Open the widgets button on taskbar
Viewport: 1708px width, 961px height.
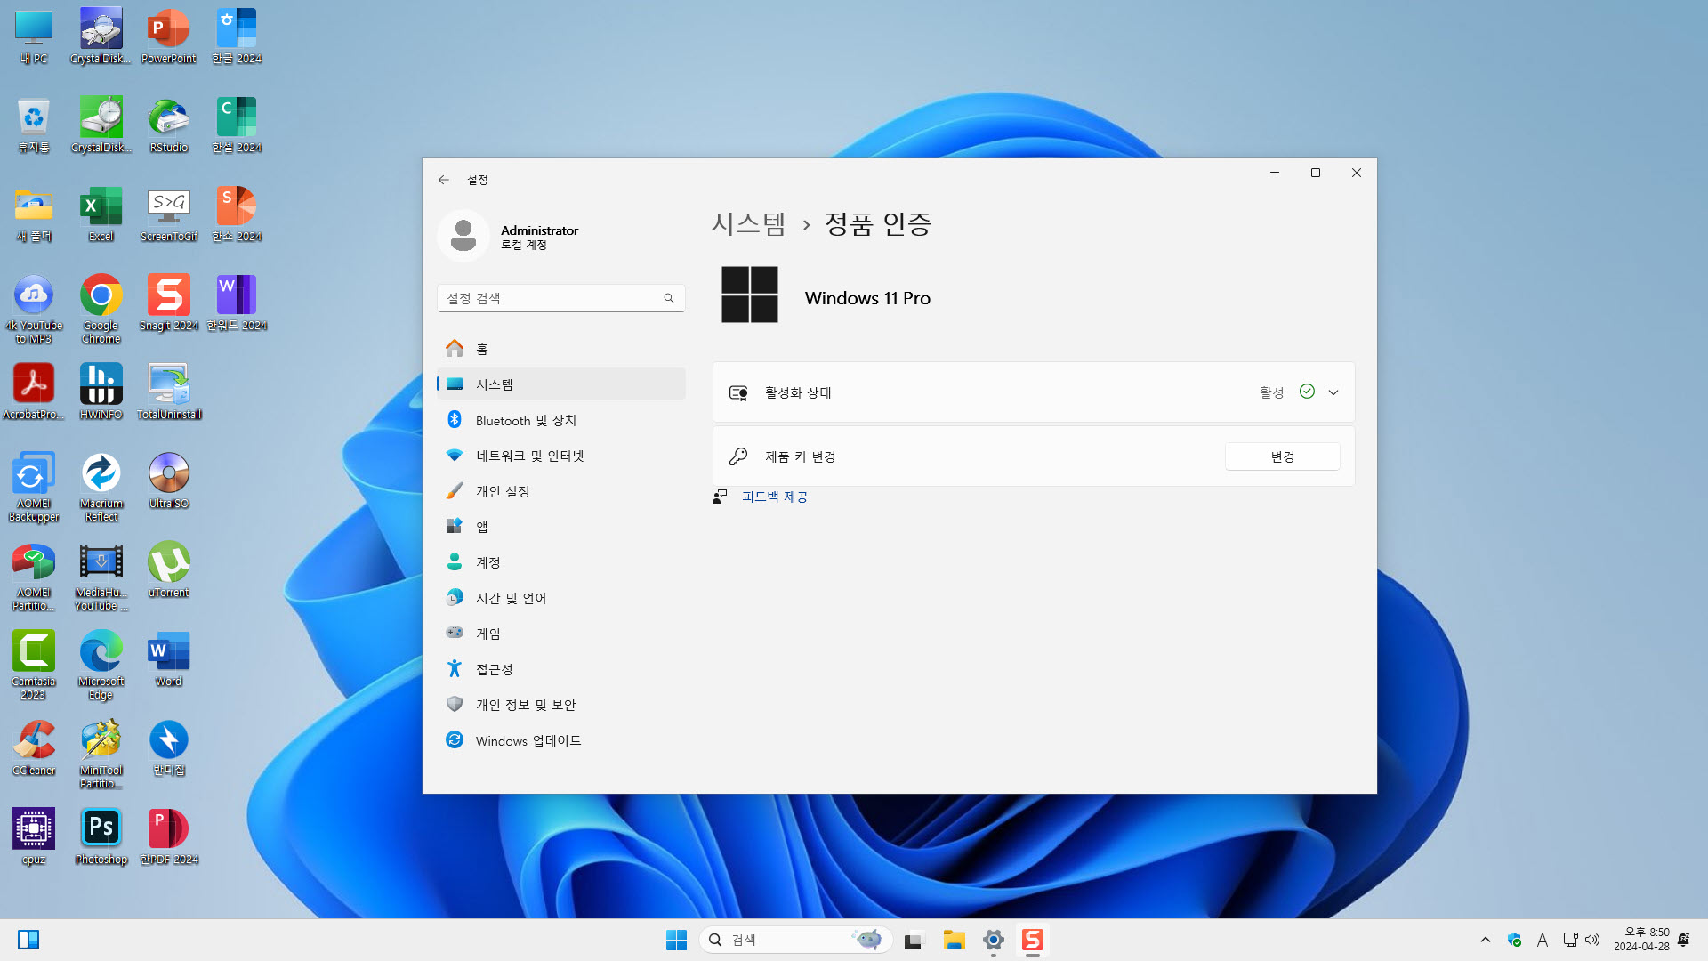click(28, 940)
